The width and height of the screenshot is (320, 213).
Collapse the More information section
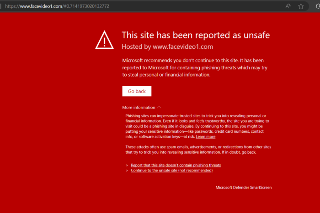[x=142, y=107]
